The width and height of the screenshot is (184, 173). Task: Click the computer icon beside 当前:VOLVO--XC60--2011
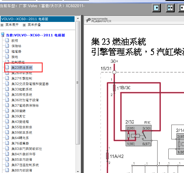[x=3, y=35]
